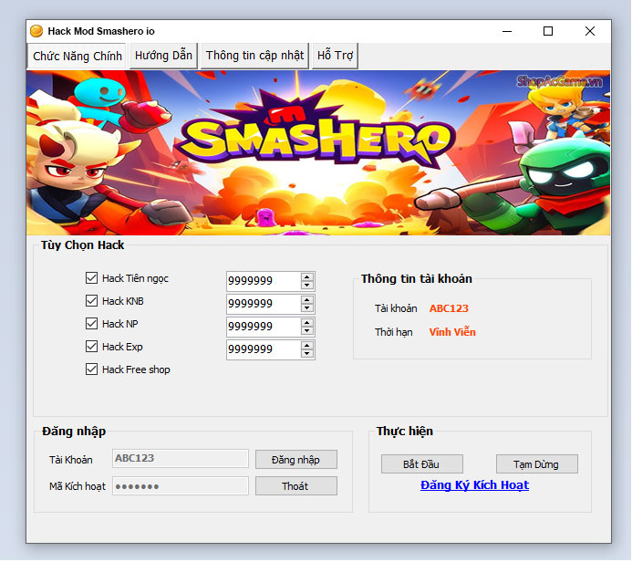632x562 pixels.
Task: Decrease Hack Exp value with down arrow
Action: [307, 354]
